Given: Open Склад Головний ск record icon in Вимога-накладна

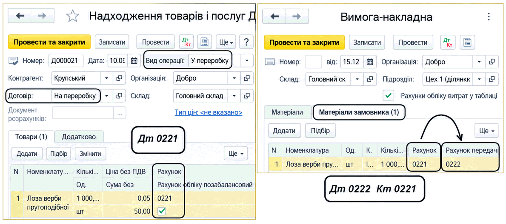Looking at the screenshot, I should (370, 79).
